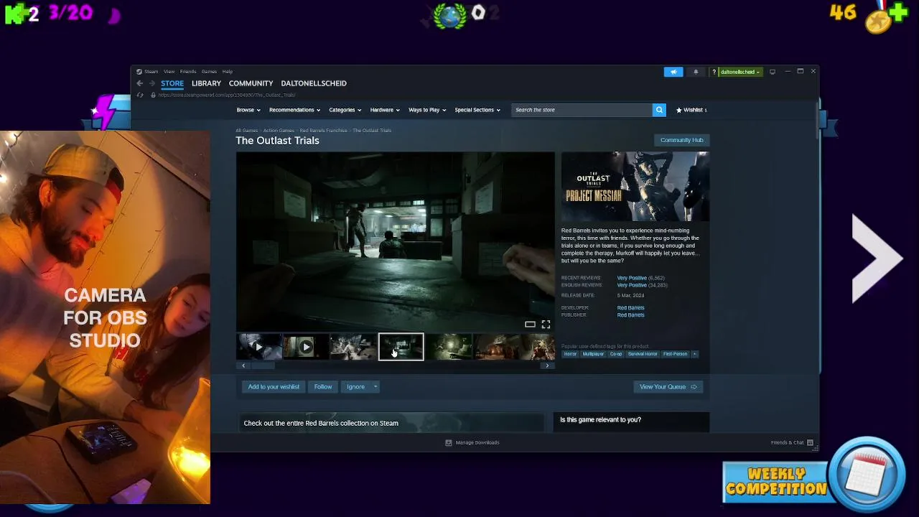The image size is (919, 517).
Task: Open Friends & Chat icon
Action: 810,442
